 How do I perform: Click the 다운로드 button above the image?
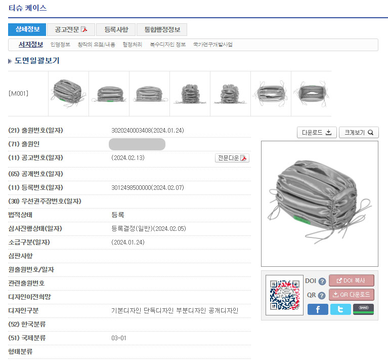coord(316,133)
